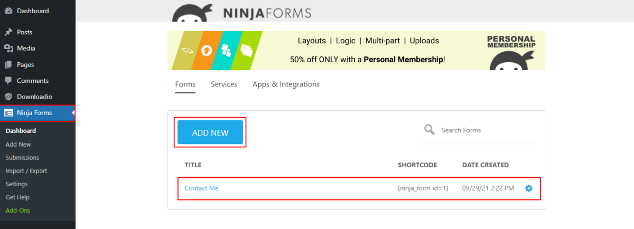Click the Downloadio plugin icon
Viewport: 634px width, 229px height.
click(8, 97)
